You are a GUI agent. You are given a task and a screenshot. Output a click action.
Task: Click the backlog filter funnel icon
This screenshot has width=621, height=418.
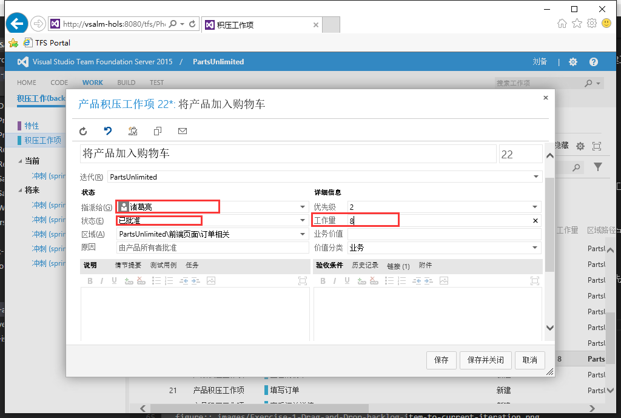[598, 167]
